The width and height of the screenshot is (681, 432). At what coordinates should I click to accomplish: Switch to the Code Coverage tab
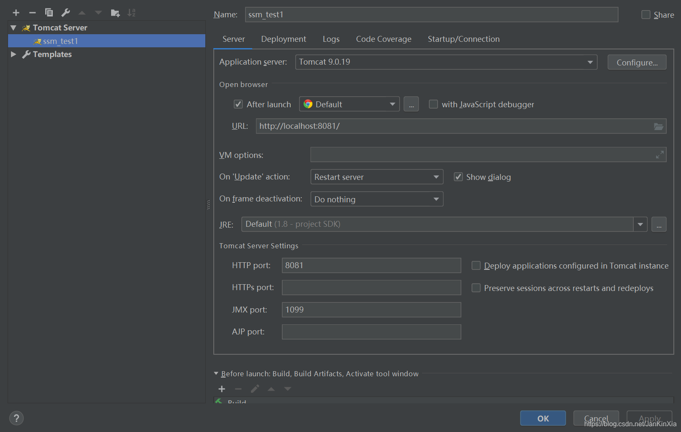coord(384,39)
